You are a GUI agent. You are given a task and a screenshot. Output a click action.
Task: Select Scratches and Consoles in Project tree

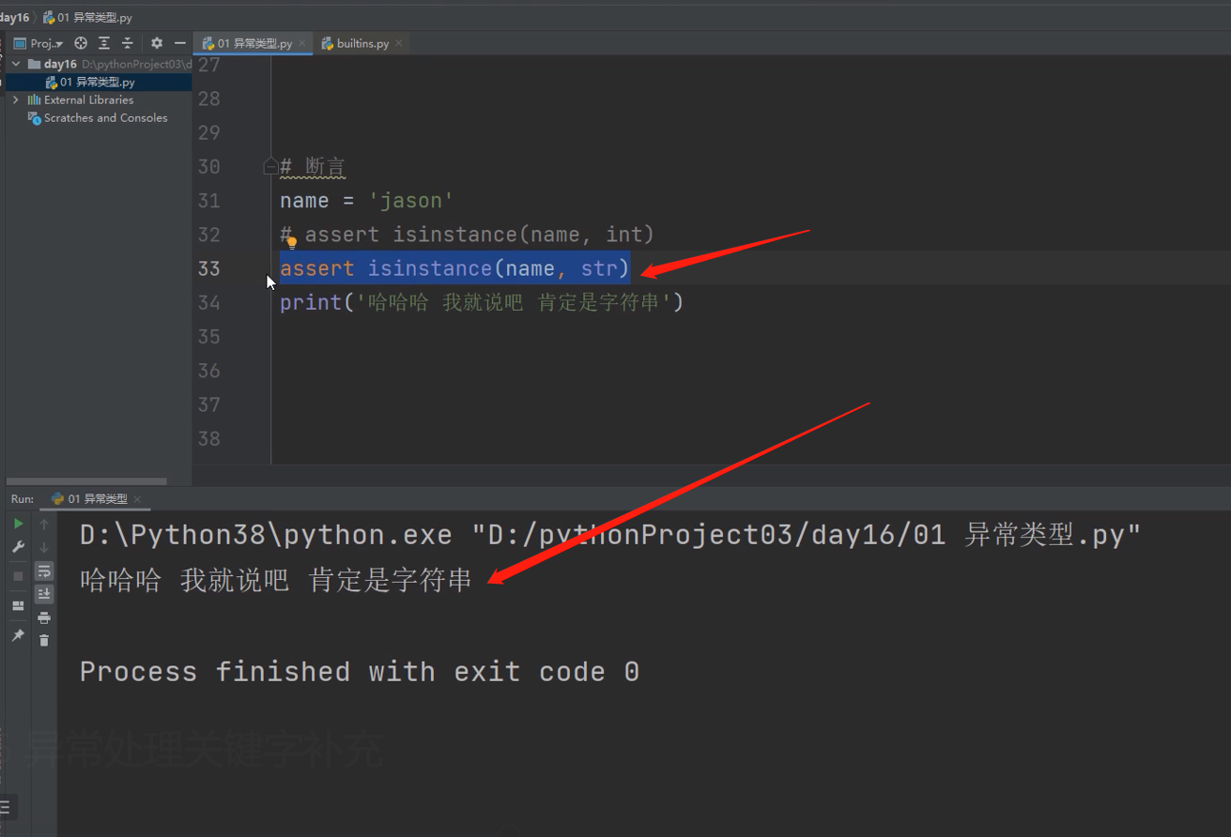[105, 118]
